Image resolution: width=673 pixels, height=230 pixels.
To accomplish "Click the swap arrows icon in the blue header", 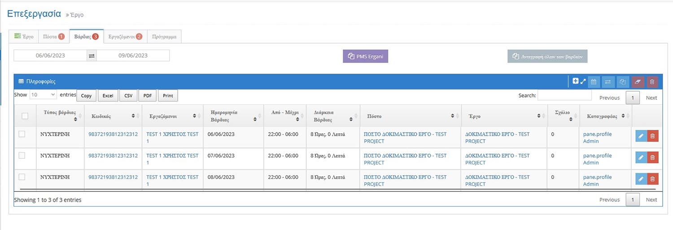I will tap(608, 82).
